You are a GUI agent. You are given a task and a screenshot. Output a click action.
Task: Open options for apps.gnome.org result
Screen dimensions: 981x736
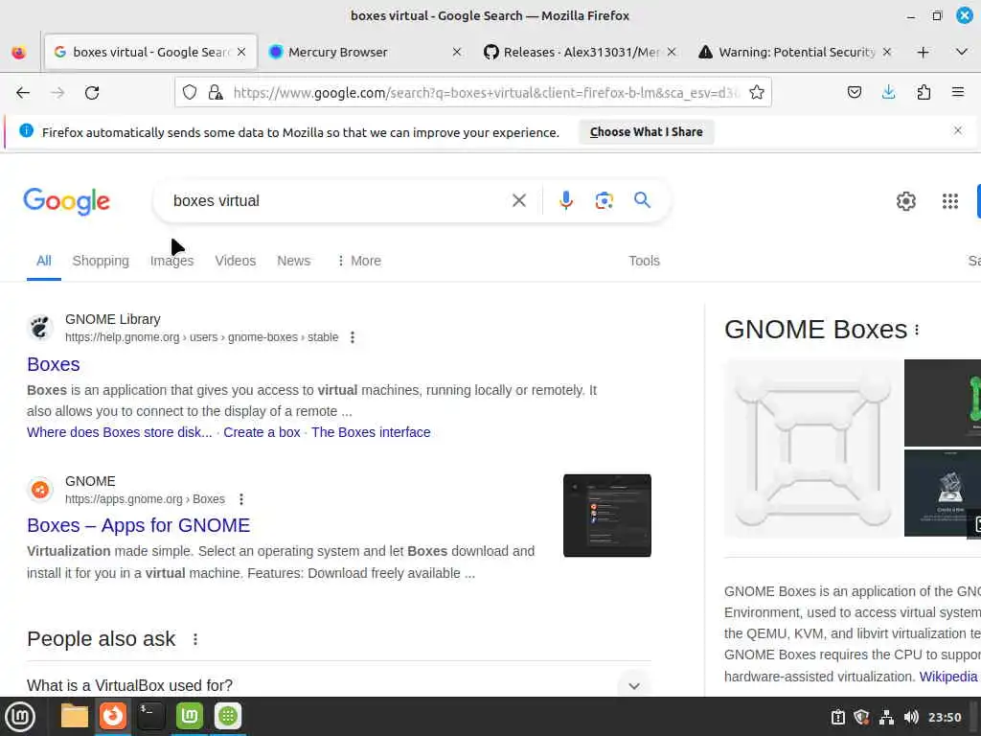[240, 498]
